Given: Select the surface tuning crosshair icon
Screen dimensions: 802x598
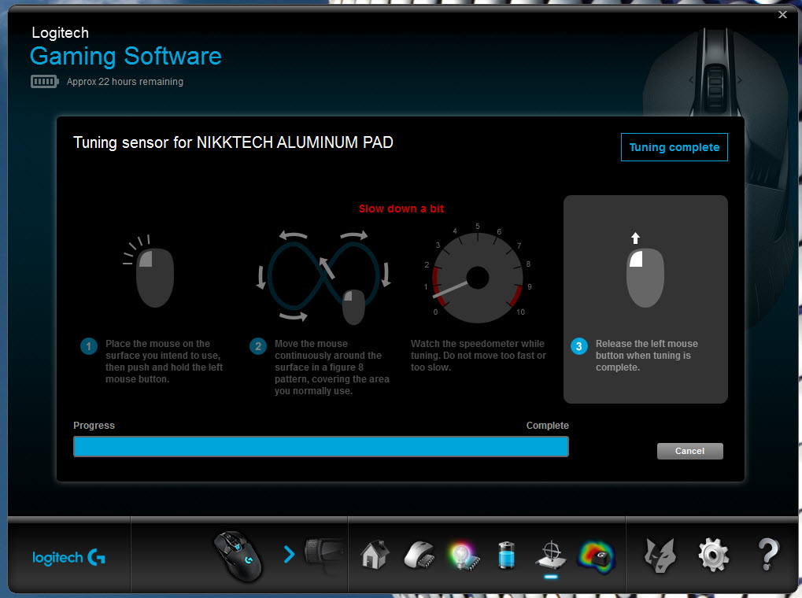Looking at the screenshot, I should [x=551, y=556].
